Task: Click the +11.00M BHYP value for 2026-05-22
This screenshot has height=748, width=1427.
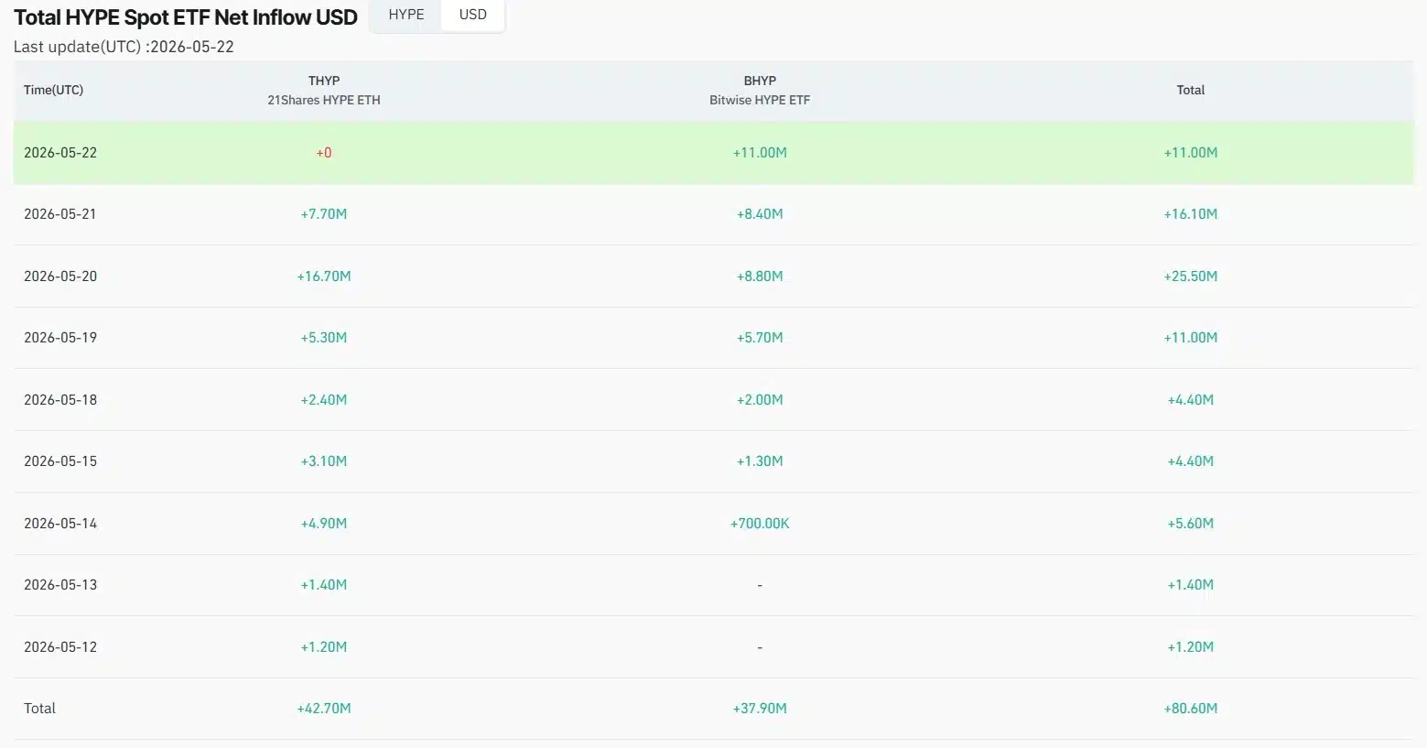Action: 760,153
